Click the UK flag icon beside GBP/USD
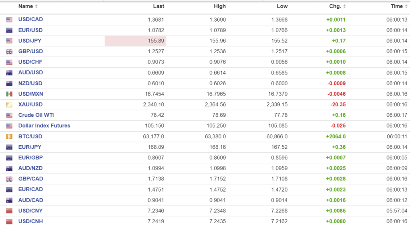 (x=9, y=52)
